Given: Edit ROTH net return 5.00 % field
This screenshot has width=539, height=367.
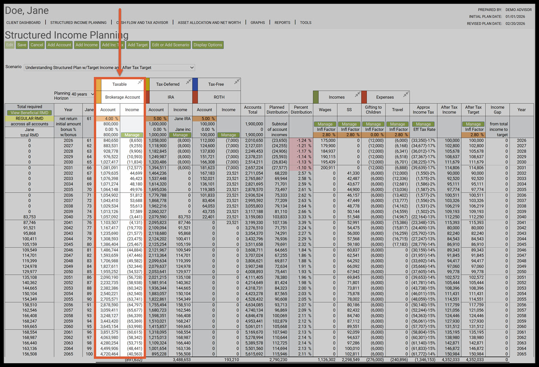Looking at the screenshot, I should tap(204, 119).
